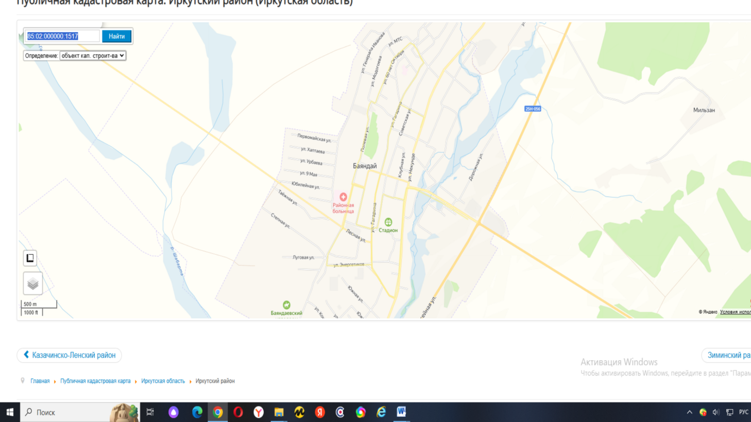Open Публичная кадастровая карта breadcrumb

95,381
